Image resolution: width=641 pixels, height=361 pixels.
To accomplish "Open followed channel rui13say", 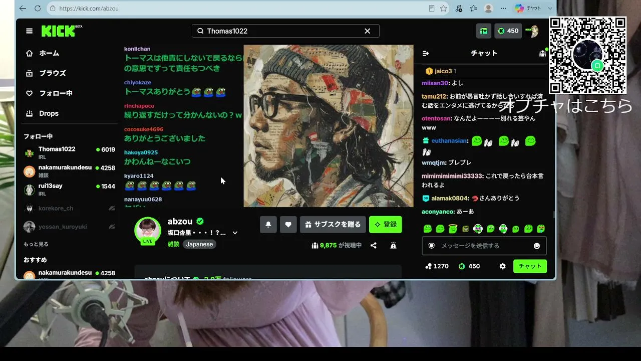I will [70, 190].
